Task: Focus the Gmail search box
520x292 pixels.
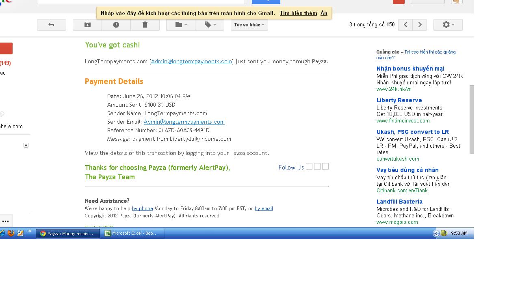Action: [x=141, y=2]
